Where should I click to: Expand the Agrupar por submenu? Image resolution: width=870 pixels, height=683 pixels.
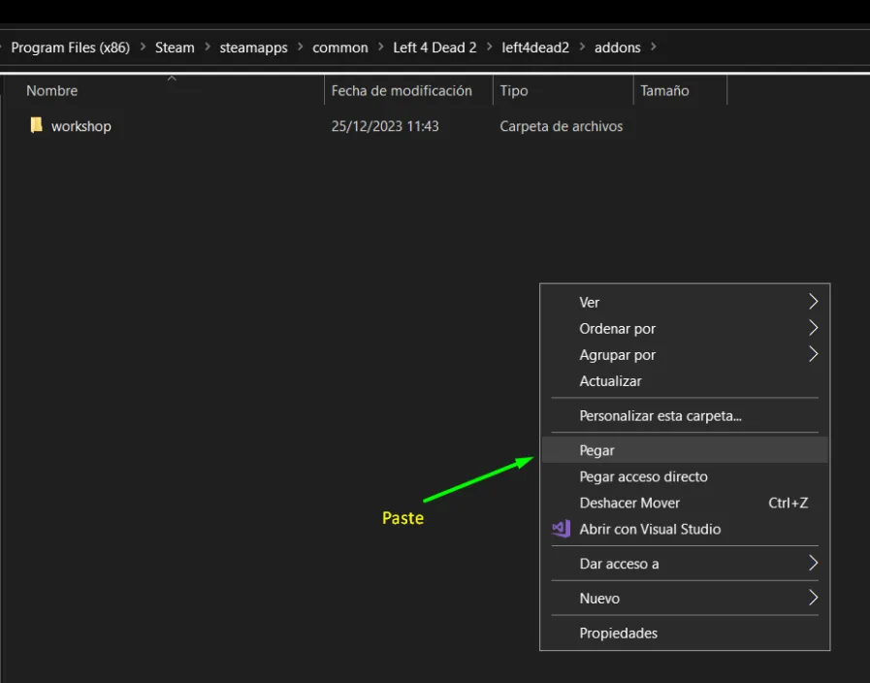(x=685, y=354)
